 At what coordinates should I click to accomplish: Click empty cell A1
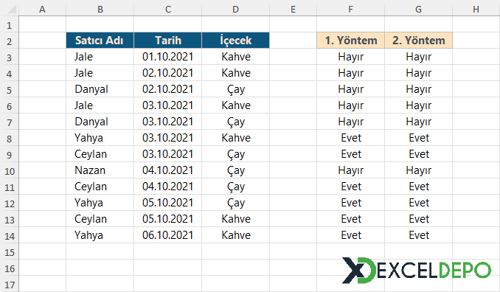[43, 24]
